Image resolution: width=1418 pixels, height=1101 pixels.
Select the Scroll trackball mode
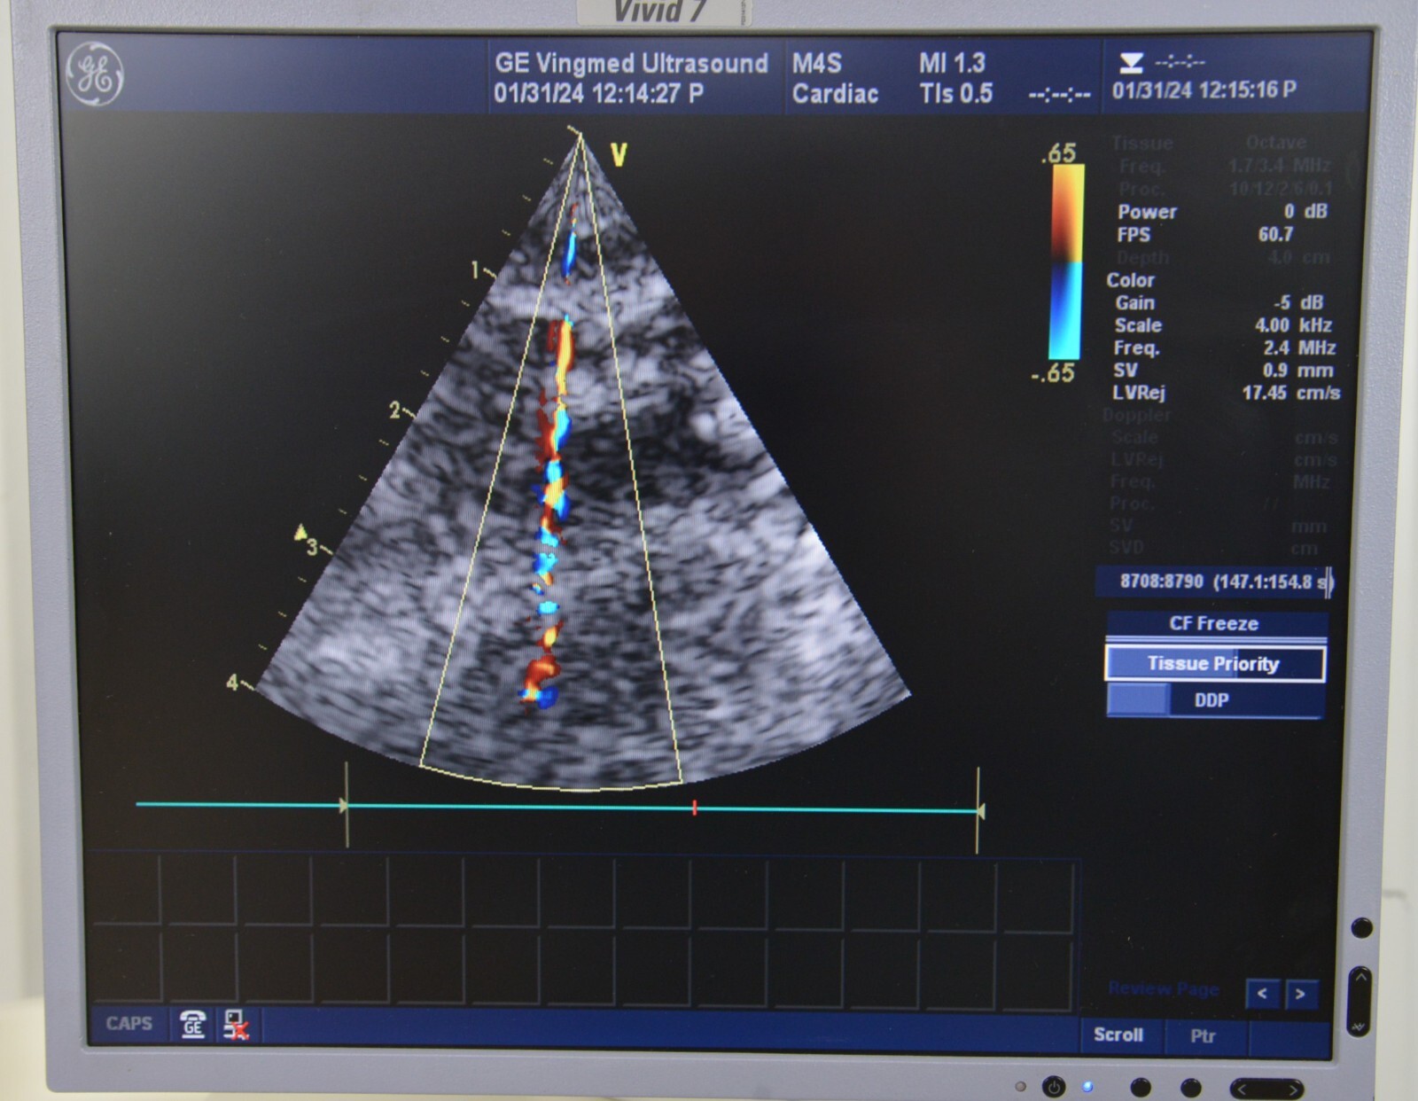(1118, 1035)
